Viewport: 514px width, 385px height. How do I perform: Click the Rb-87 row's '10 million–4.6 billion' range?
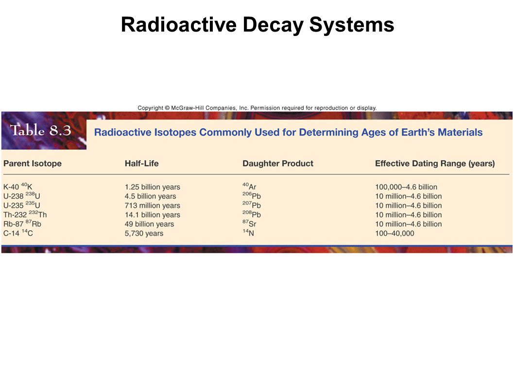pos(409,224)
